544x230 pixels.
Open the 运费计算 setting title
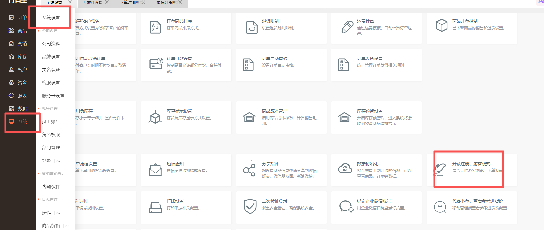[366, 21]
